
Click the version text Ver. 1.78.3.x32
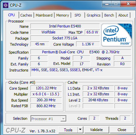(x=42, y=131)
